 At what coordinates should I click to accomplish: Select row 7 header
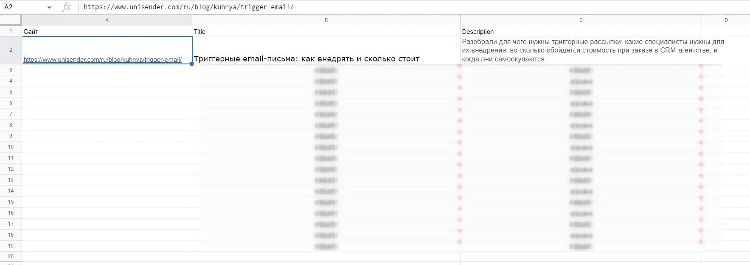pos(11,114)
